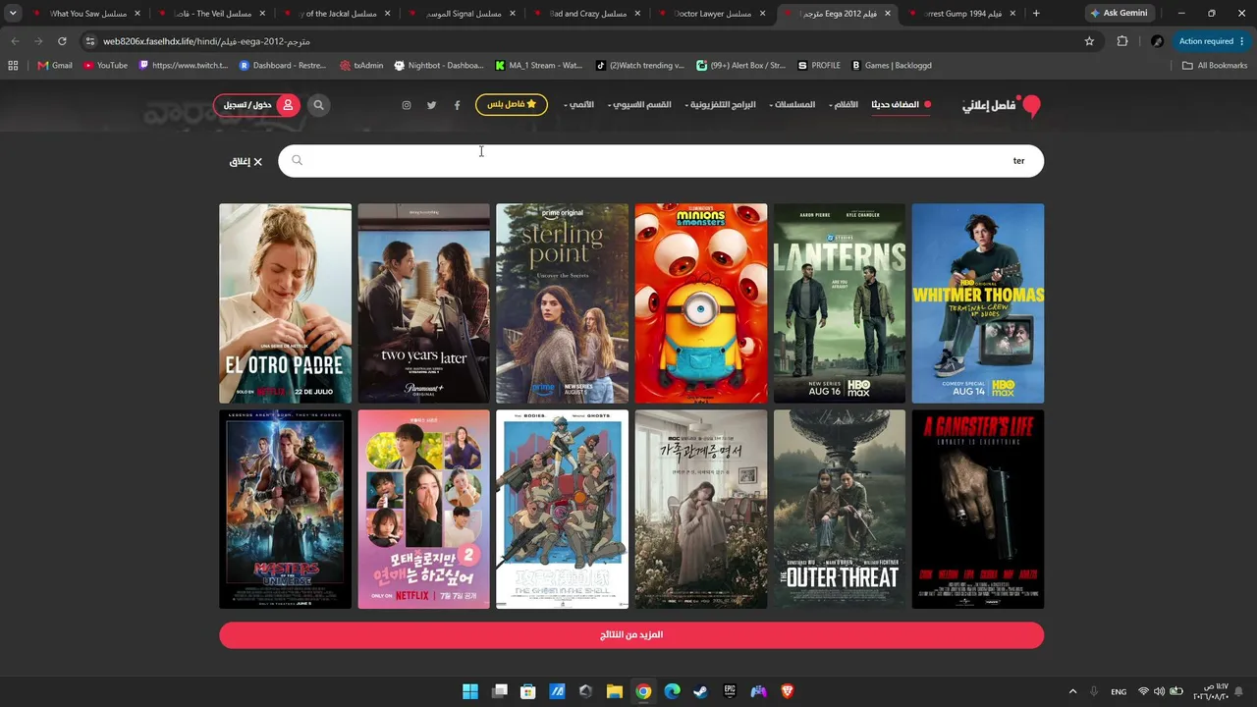Open the Minions & Monsters poster

(700, 303)
